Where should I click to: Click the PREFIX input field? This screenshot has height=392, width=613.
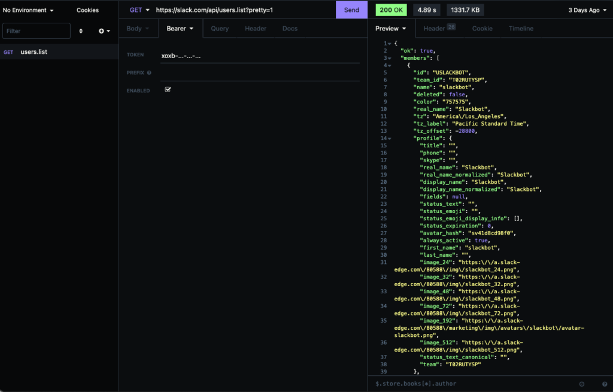pos(260,74)
